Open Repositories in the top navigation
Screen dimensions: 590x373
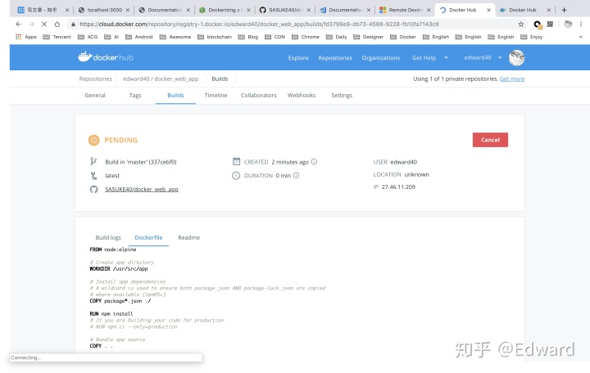pyautogui.click(x=335, y=58)
